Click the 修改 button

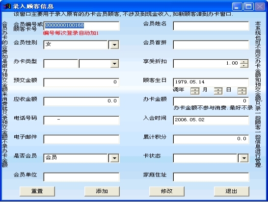pos(167,191)
